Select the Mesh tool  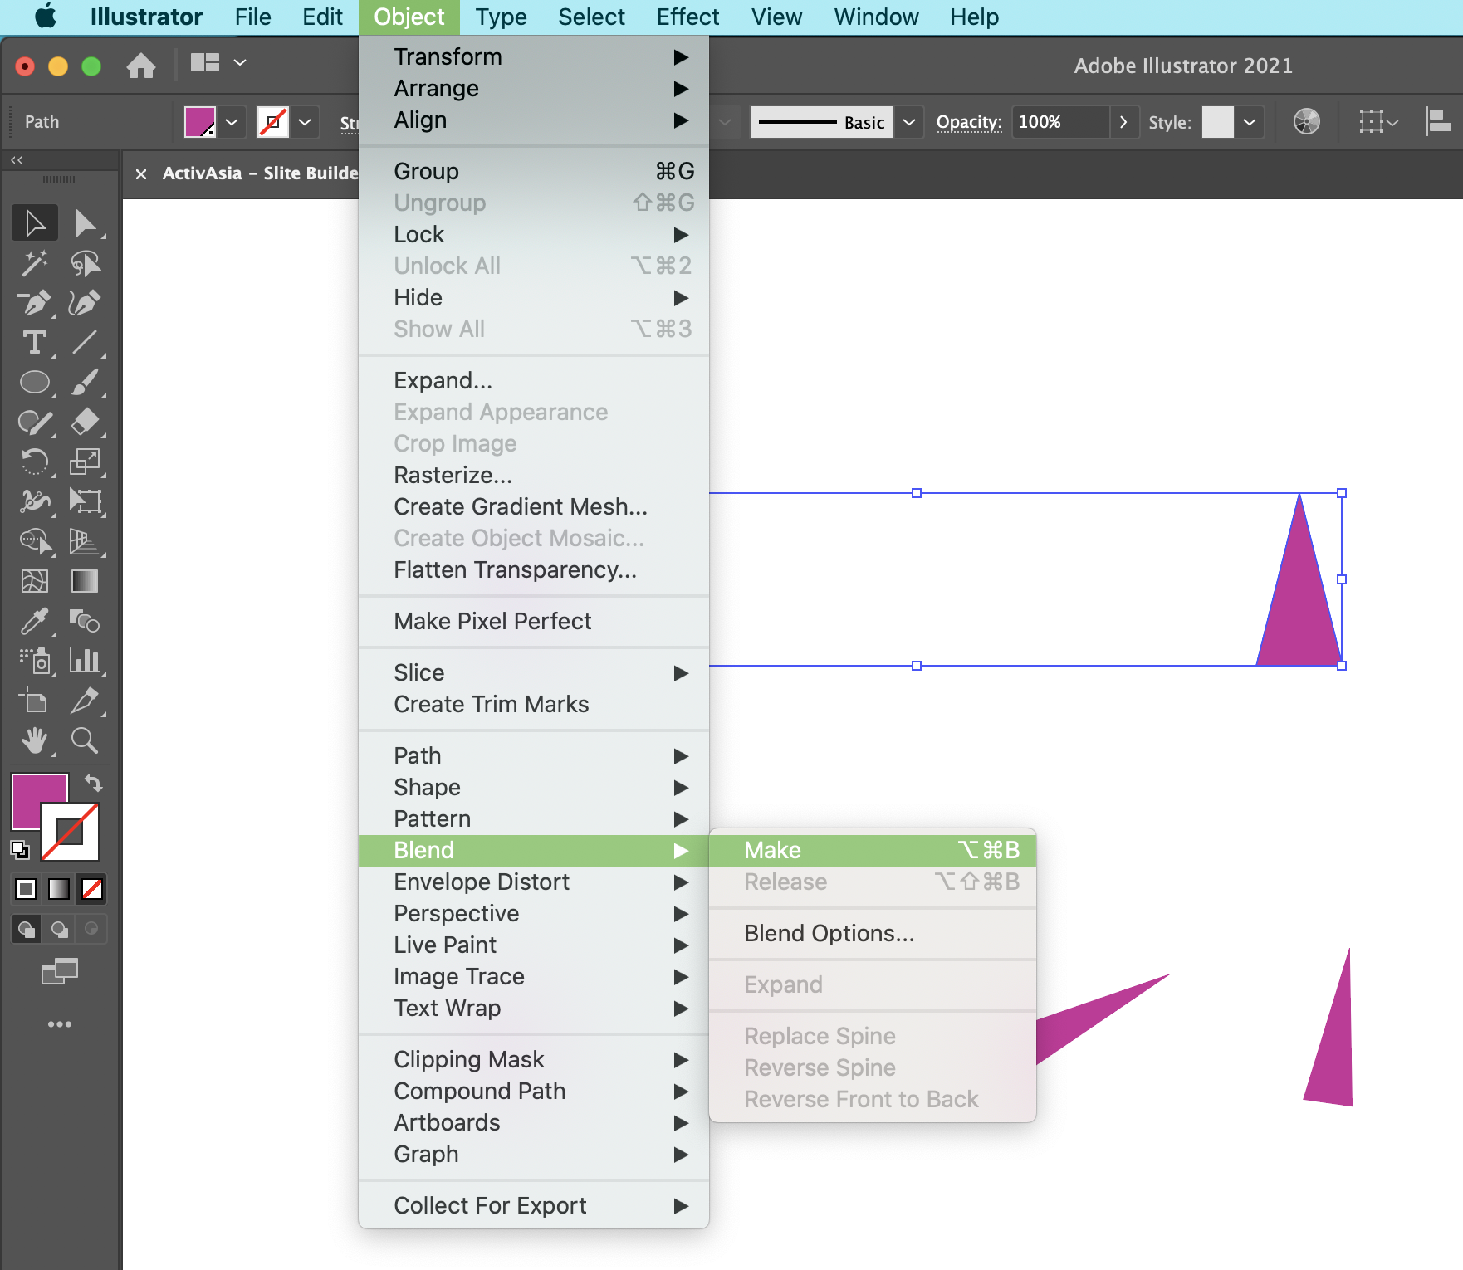35,581
